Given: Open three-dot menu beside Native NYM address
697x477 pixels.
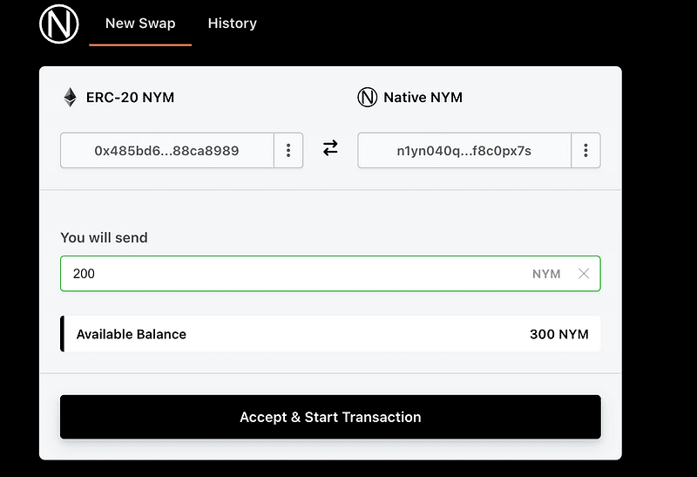Looking at the screenshot, I should coord(585,151).
